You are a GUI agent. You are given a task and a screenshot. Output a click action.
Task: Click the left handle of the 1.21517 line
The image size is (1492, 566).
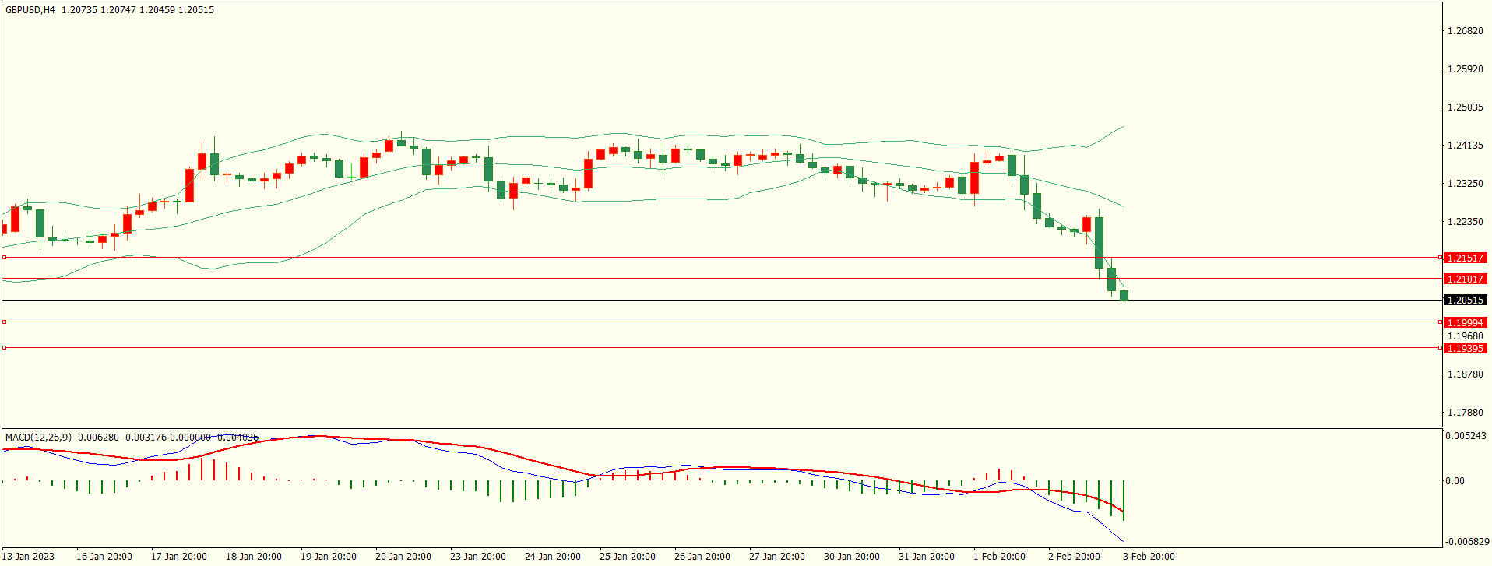4,257
